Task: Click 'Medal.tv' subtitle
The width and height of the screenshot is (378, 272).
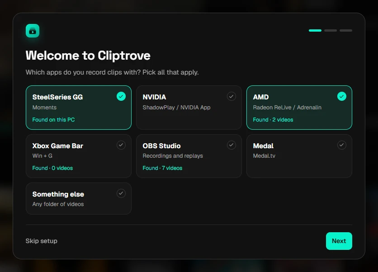Action: tap(264, 156)
